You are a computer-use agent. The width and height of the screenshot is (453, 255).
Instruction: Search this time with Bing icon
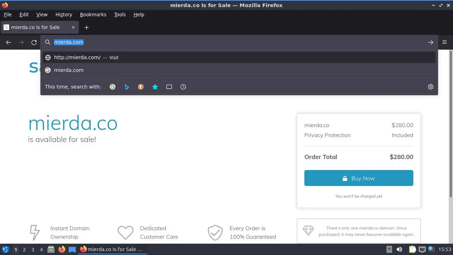point(127,87)
